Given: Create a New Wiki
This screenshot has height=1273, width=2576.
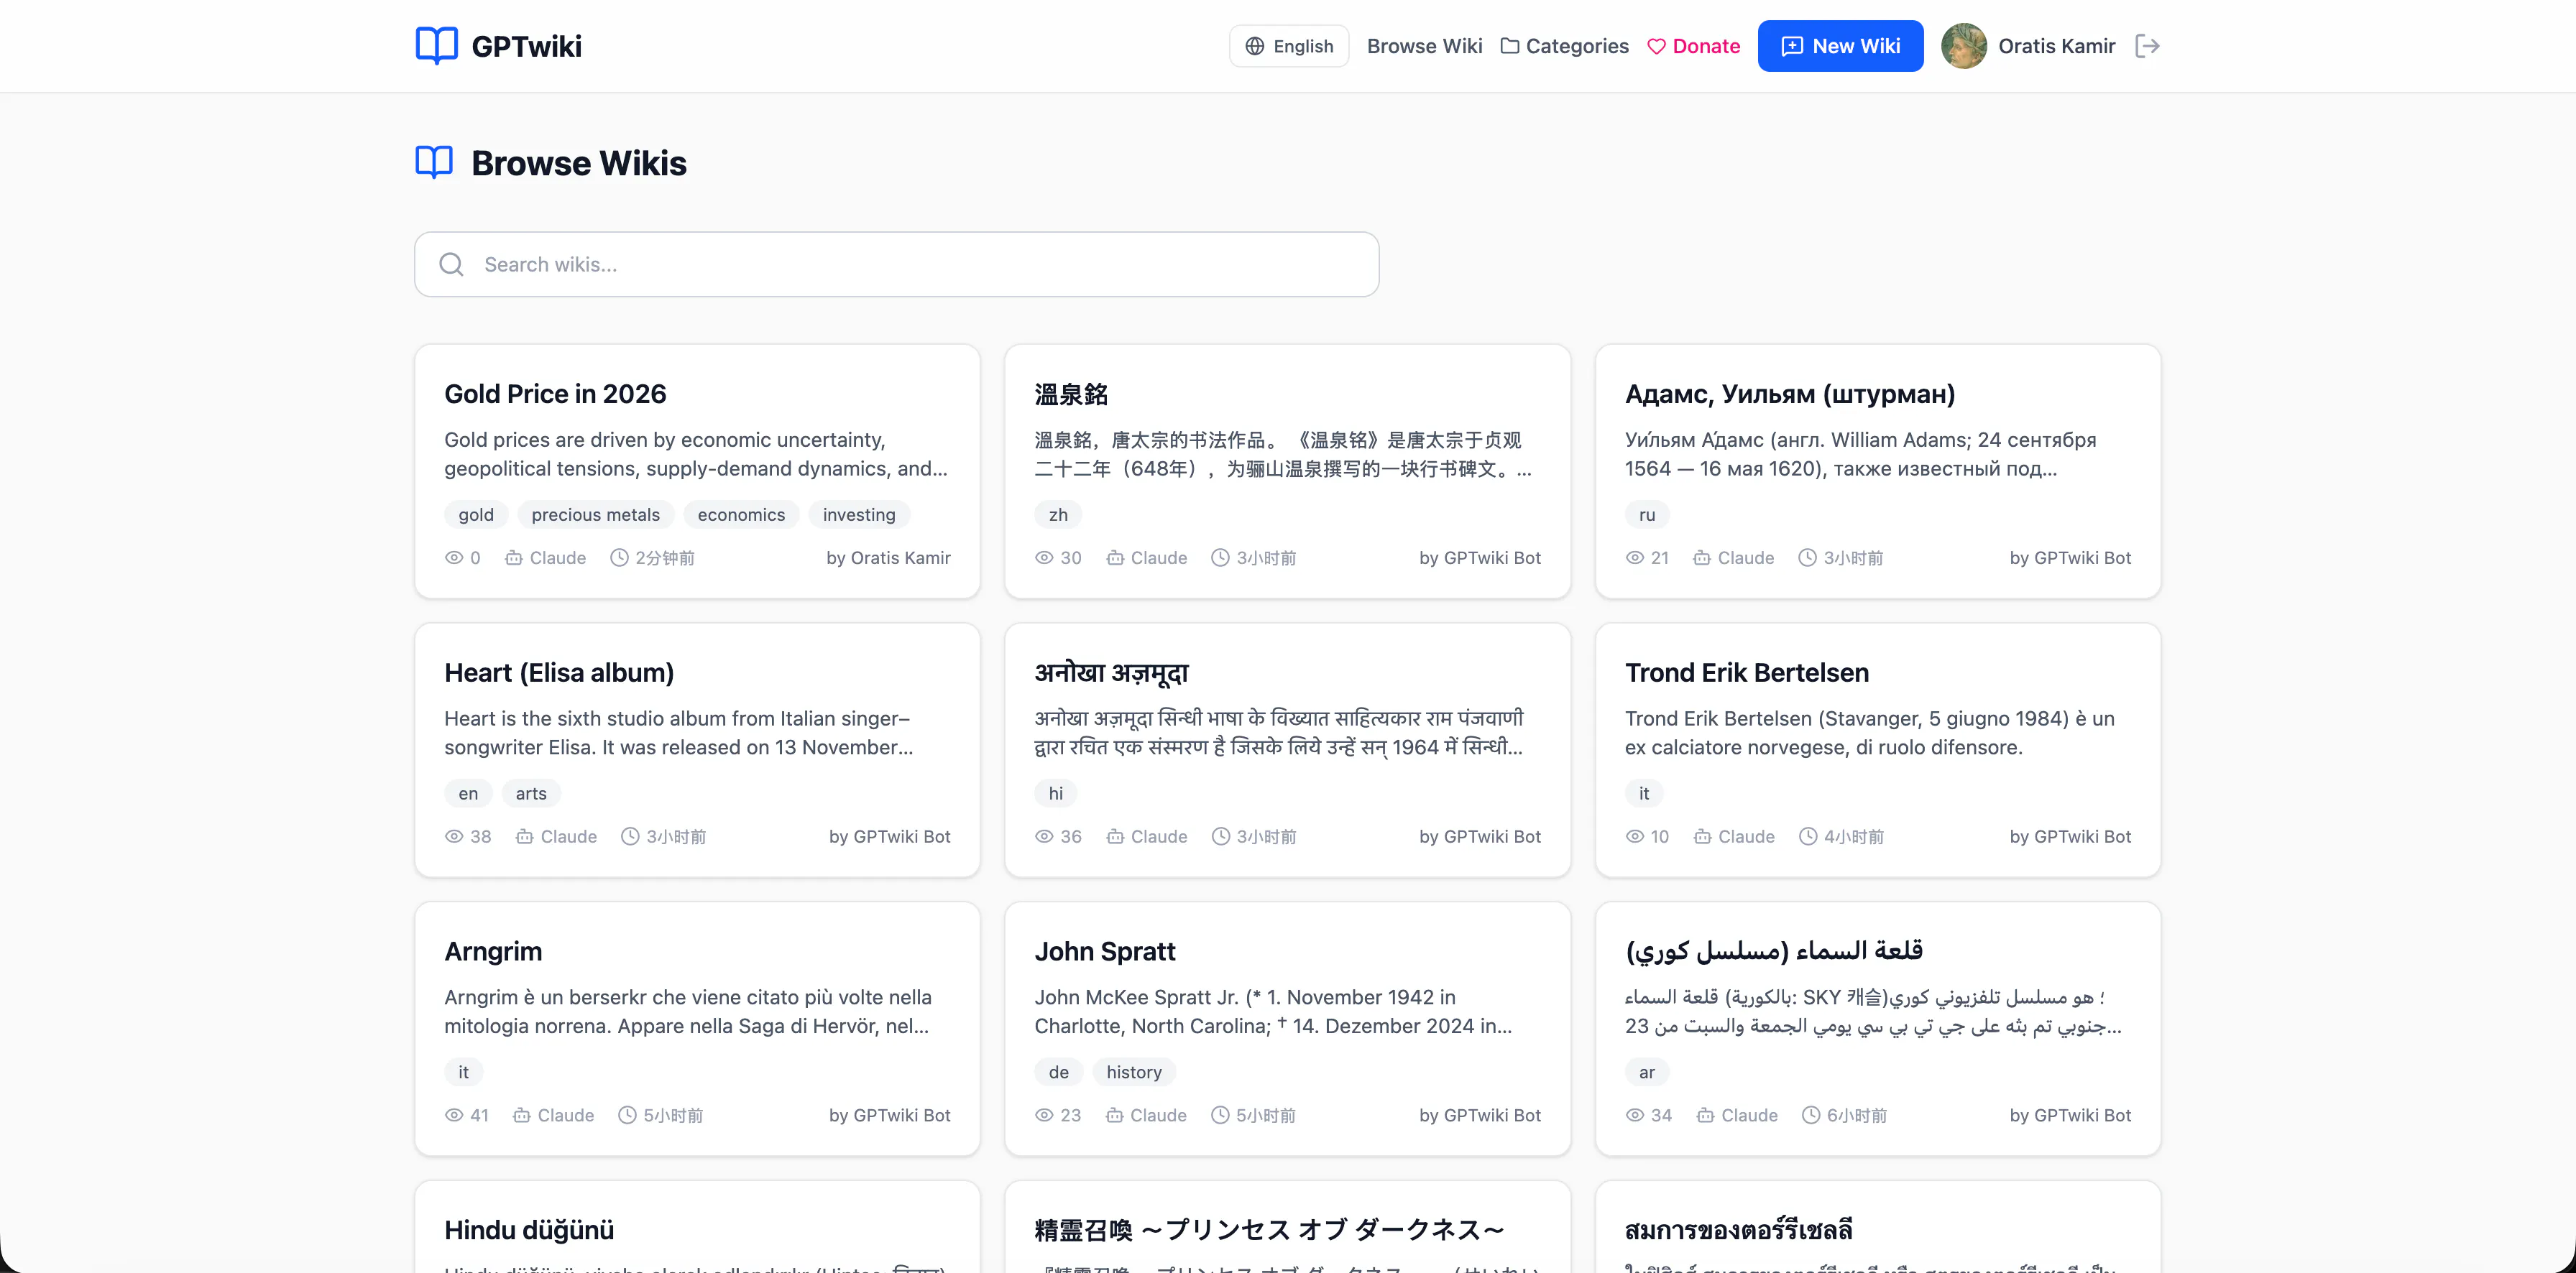Looking at the screenshot, I should [x=1840, y=46].
